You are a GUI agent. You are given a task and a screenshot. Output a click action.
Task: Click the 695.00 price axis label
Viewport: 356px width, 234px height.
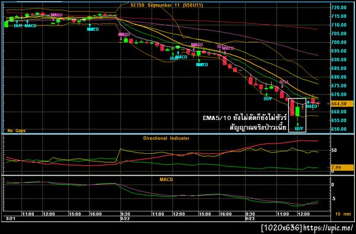pos(339,51)
